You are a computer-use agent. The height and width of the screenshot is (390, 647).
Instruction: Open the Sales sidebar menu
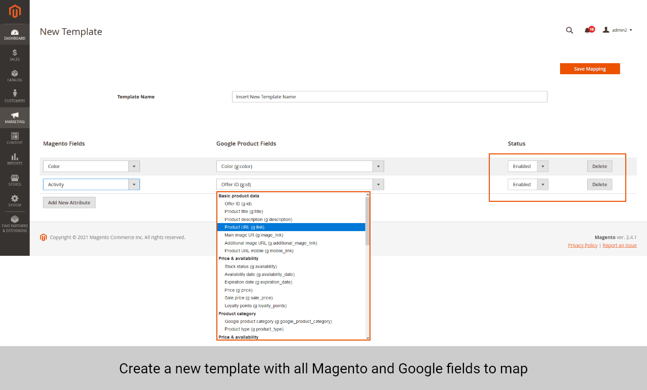pos(15,55)
